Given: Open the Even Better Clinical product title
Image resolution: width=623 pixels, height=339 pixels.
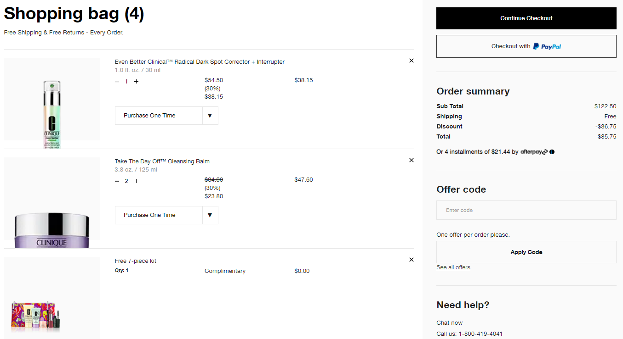Looking at the screenshot, I should (200, 62).
